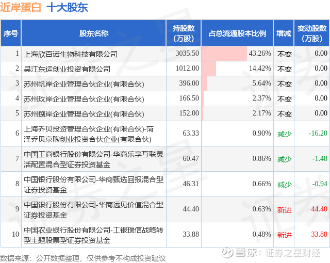Select 吴江东运创业投资有限公司 shareholder name

coord(67,69)
